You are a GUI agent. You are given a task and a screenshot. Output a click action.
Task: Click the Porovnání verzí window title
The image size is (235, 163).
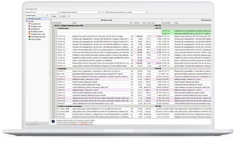31,9
